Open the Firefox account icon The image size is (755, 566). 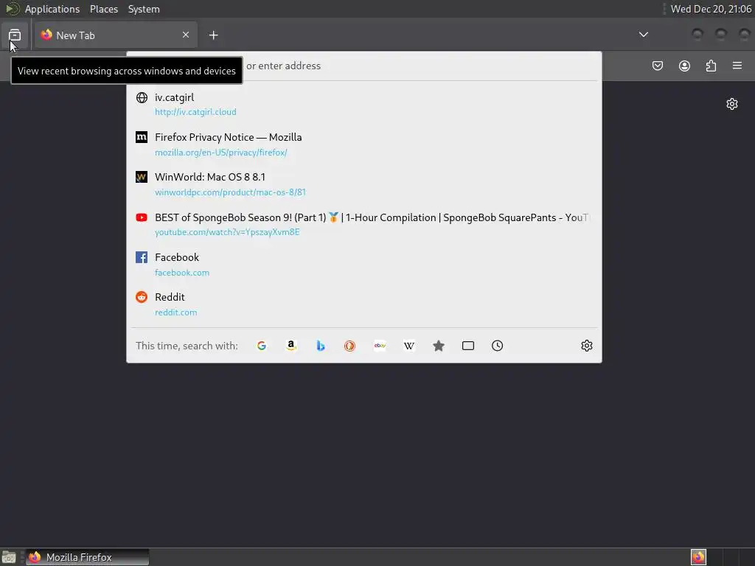684,66
